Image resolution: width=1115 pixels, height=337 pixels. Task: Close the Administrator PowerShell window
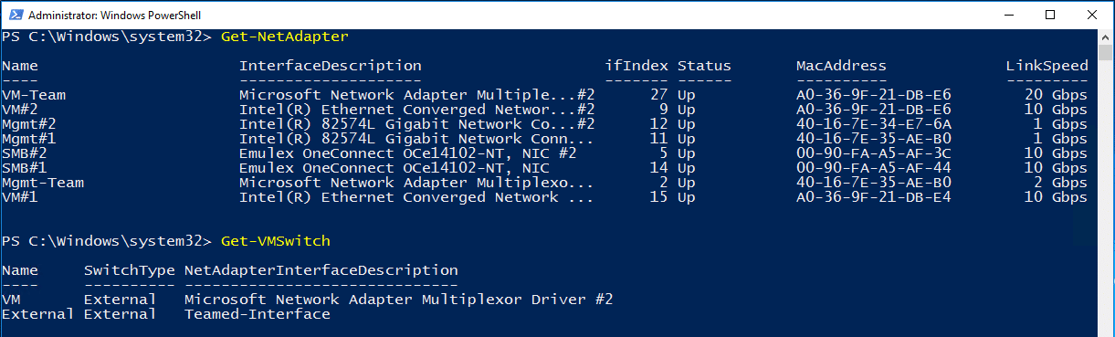[1091, 15]
